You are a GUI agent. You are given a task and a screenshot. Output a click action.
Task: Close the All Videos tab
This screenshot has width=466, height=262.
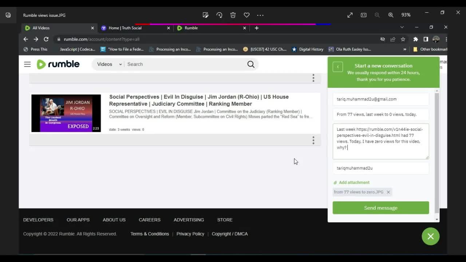92,28
